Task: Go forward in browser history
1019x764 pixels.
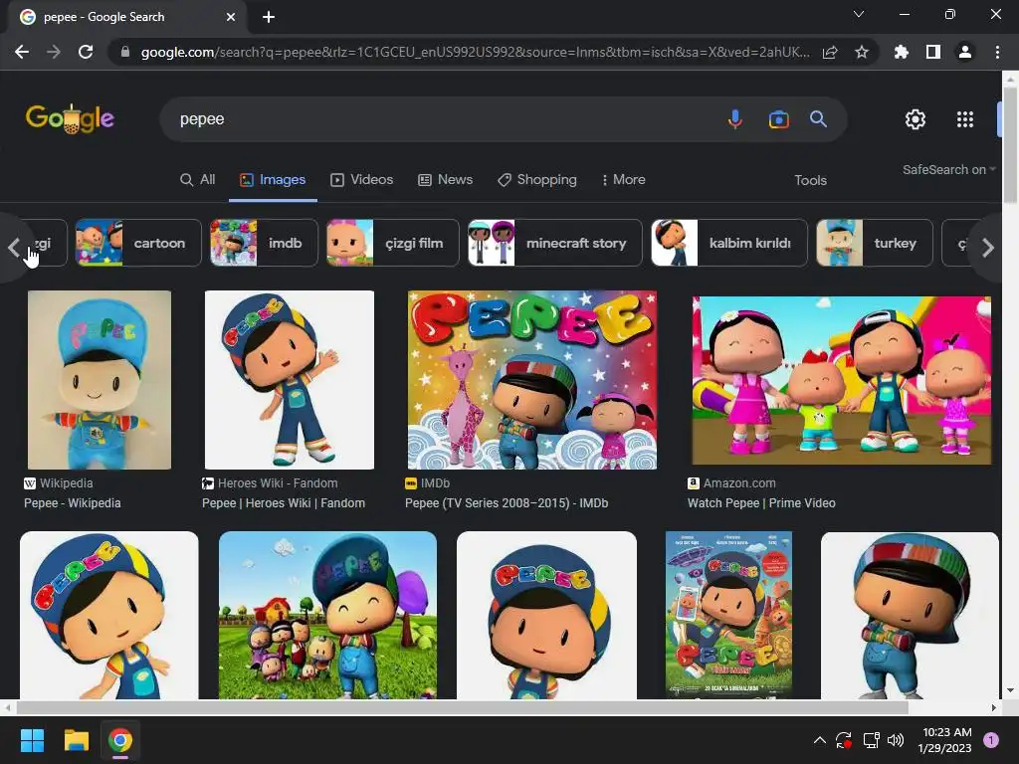Action: [x=54, y=52]
